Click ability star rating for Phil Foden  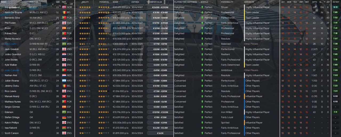click(84, 23)
